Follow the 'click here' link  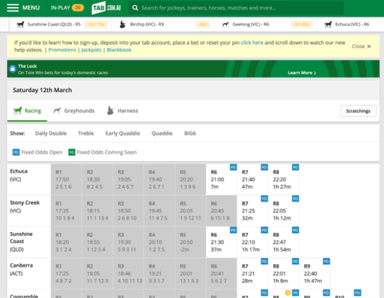click(252, 43)
